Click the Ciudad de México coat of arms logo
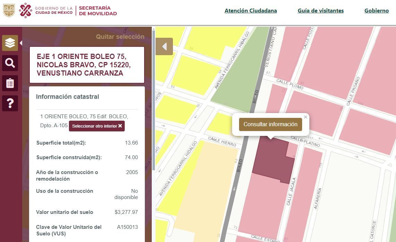This screenshot has width=396, height=242. coord(9,10)
